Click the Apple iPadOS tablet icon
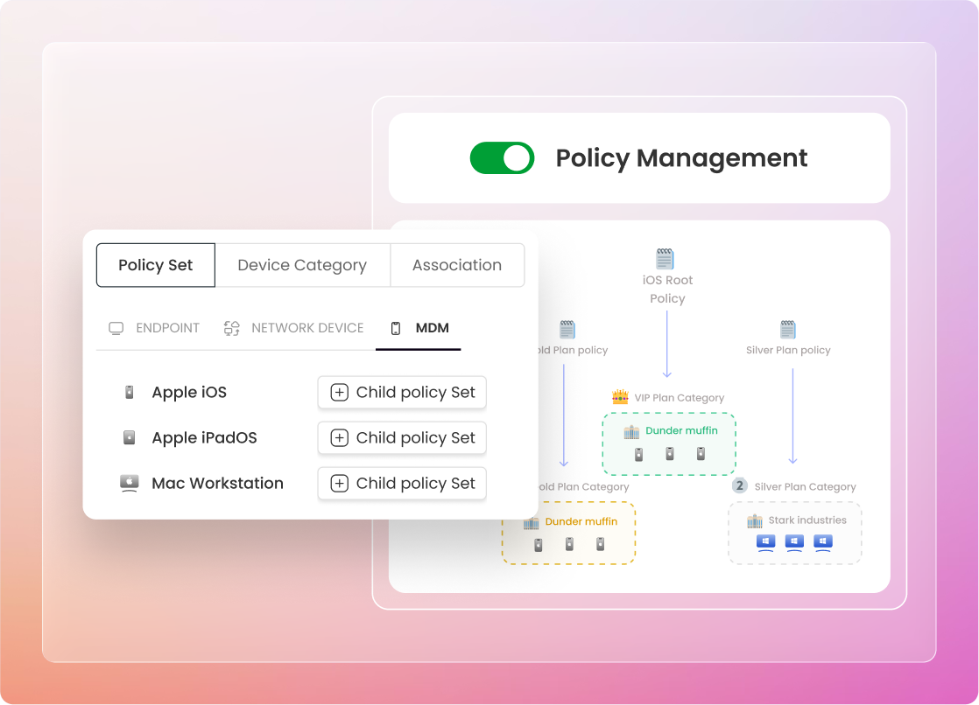The height and width of the screenshot is (705, 979). coord(130,438)
